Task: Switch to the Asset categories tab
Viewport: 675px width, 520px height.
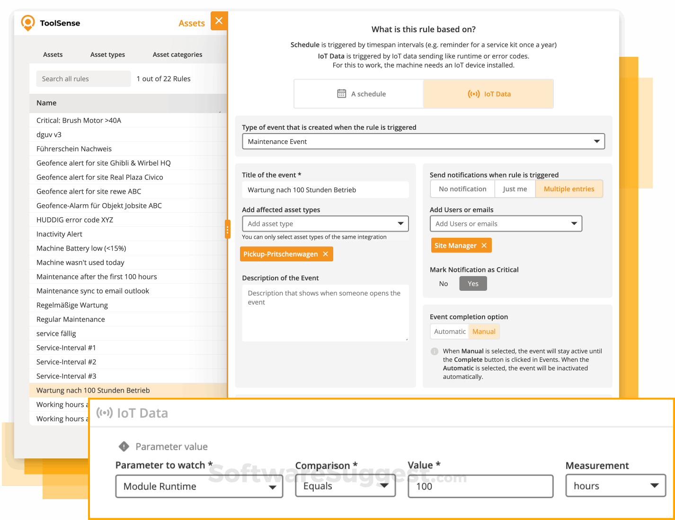Action: (178, 54)
